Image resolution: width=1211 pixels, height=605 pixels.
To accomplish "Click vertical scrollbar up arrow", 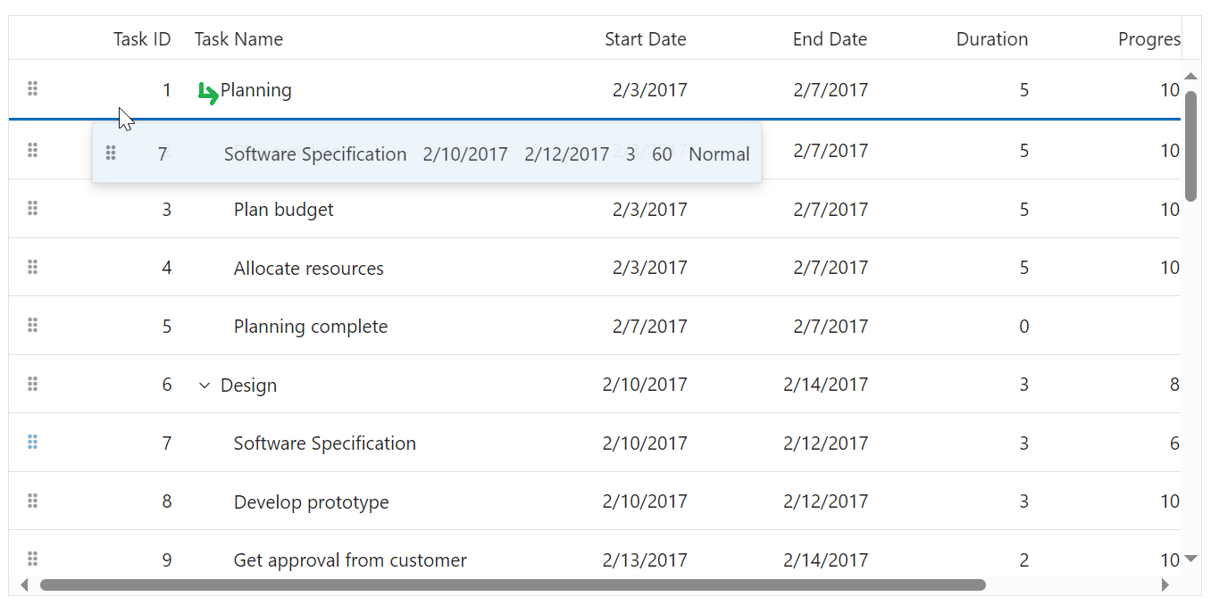I will tap(1190, 77).
